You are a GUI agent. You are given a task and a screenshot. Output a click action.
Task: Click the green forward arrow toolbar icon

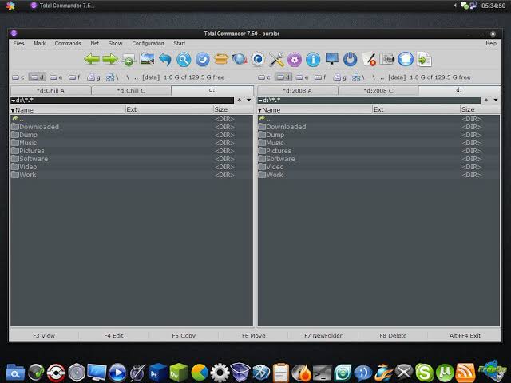tap(110, 59)
